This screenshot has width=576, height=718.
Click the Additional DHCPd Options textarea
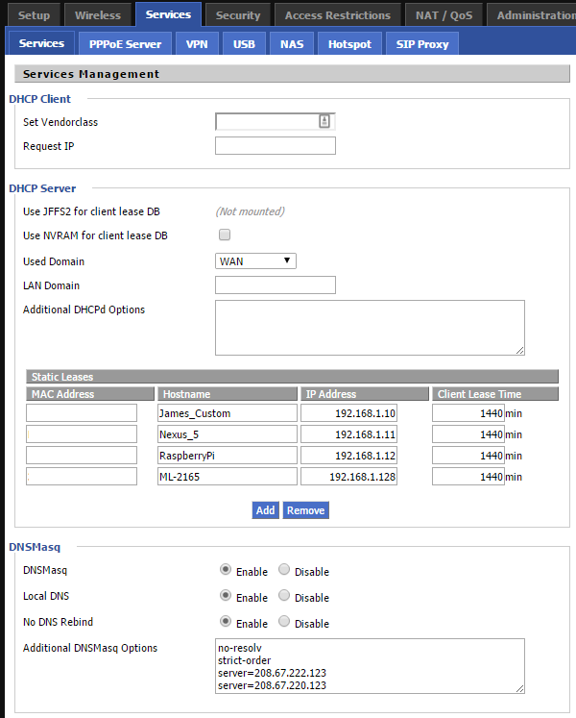371,328
